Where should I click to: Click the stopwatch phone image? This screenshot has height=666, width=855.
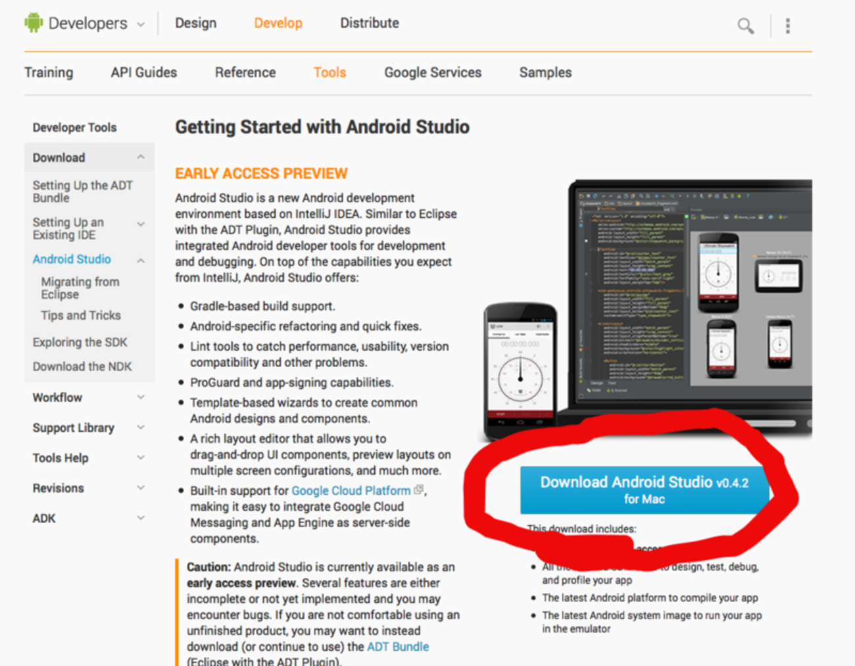pyautogui.click(x=520, y=372)
